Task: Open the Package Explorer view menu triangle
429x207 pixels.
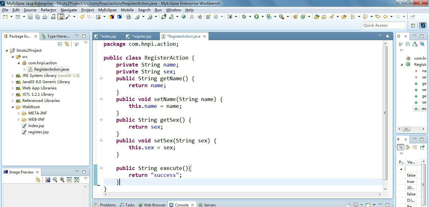Action: click(85, 43)
